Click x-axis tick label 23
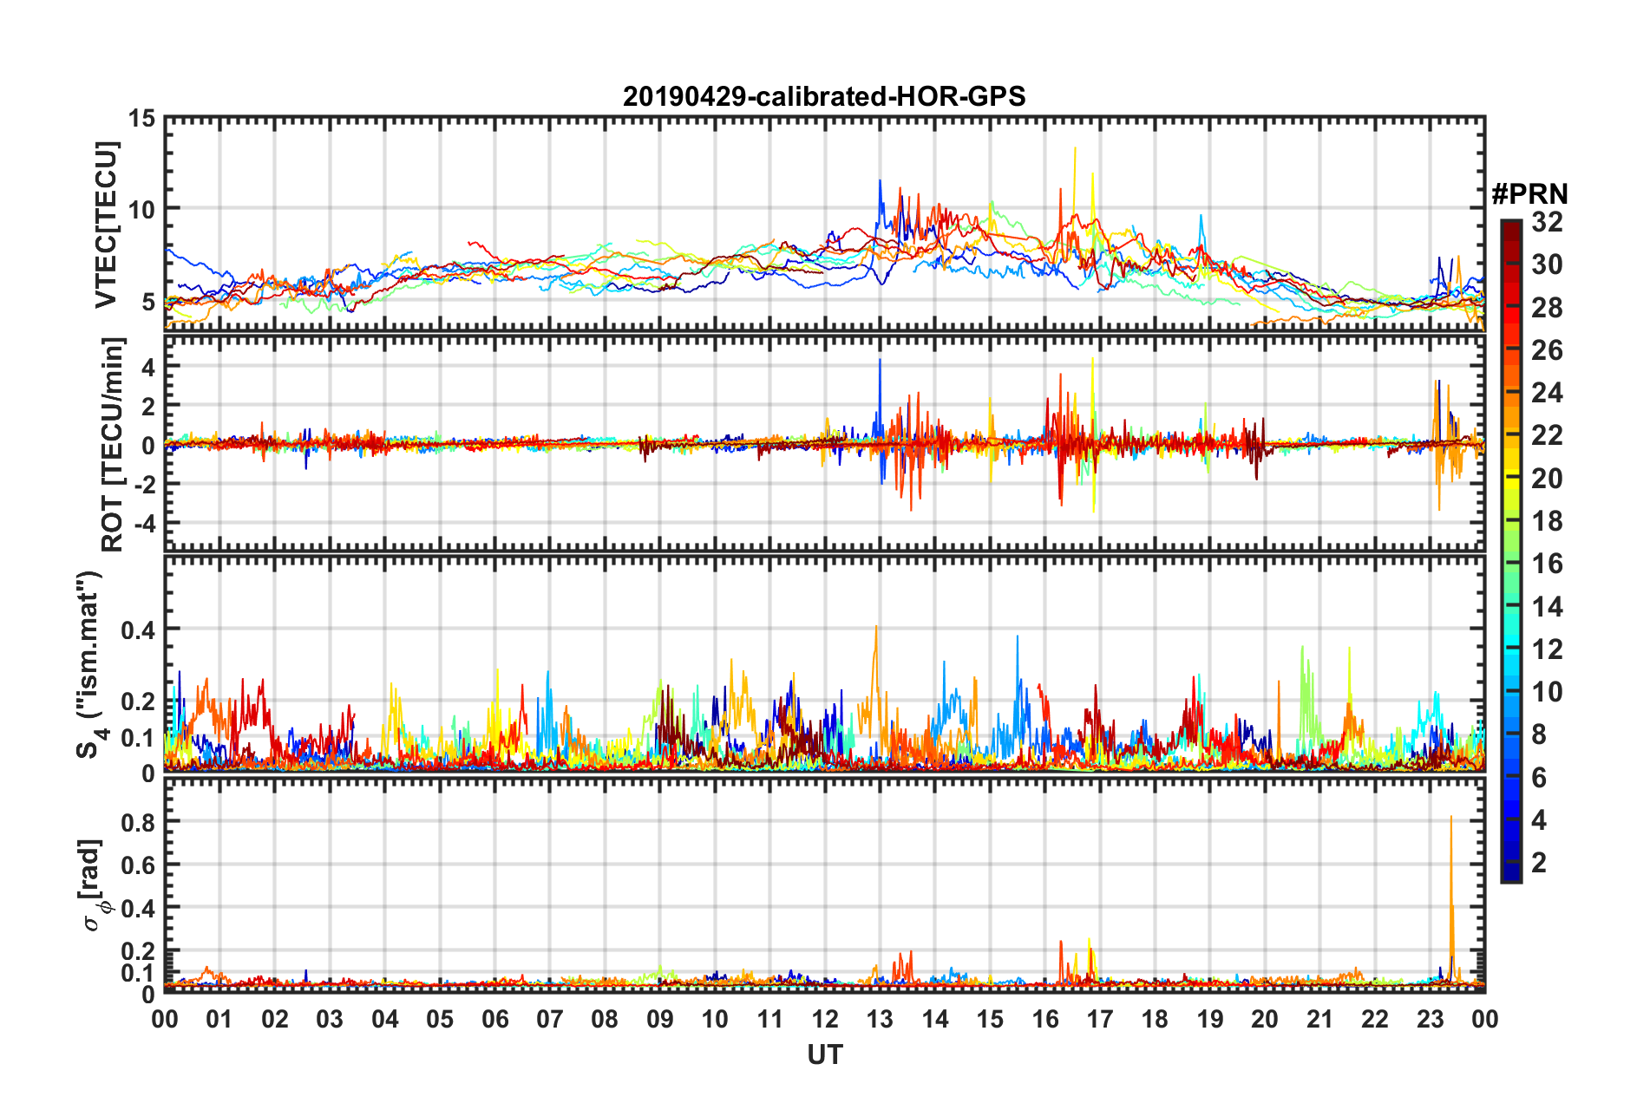 pyautogui.click(x=1430, y=1019)
